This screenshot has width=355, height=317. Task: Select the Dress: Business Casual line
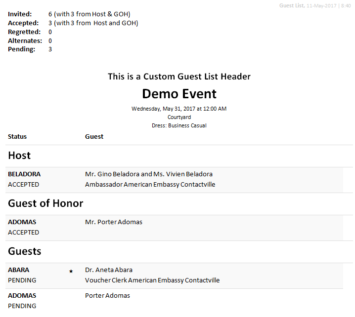(179, 126)
